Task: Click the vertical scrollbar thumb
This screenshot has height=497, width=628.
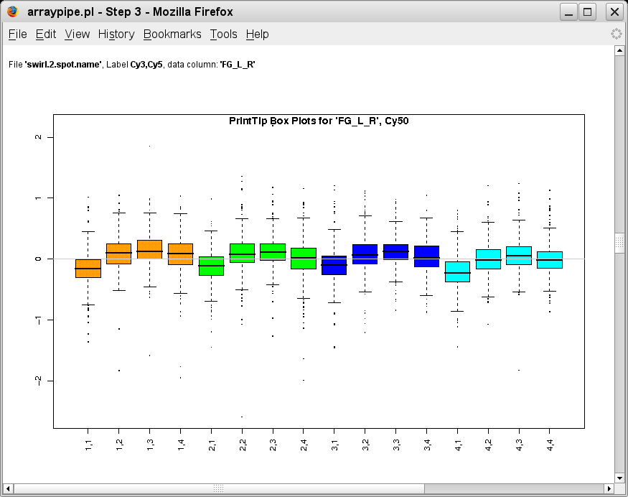Action: [619, 243]
